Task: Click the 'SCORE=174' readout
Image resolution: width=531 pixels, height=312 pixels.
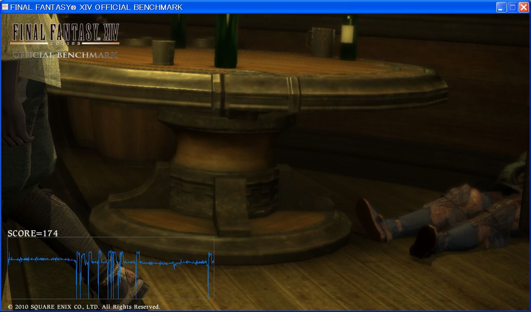Action: [33, 233]
